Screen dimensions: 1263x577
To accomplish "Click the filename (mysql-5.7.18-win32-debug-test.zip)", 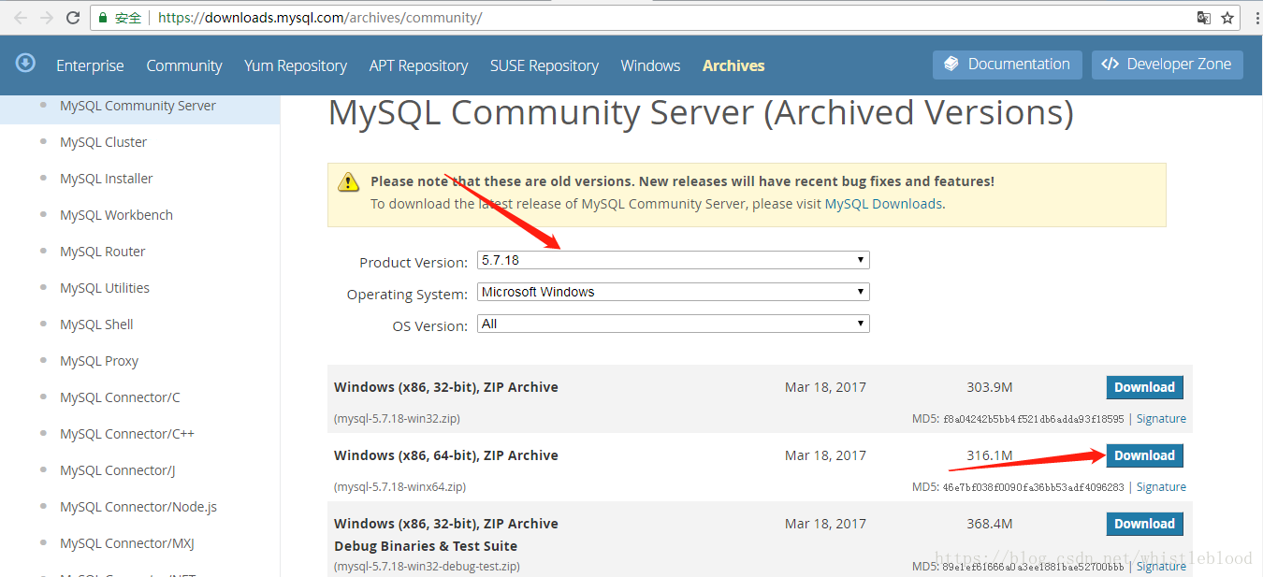I will click(x=427, y=567).
